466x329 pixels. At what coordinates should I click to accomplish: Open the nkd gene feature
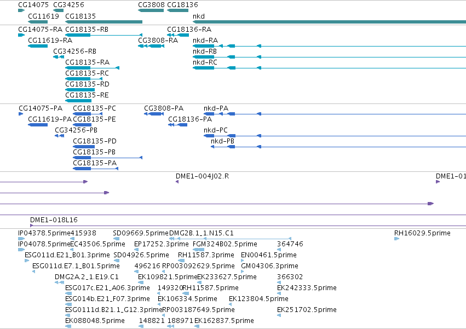click(329, 22)
